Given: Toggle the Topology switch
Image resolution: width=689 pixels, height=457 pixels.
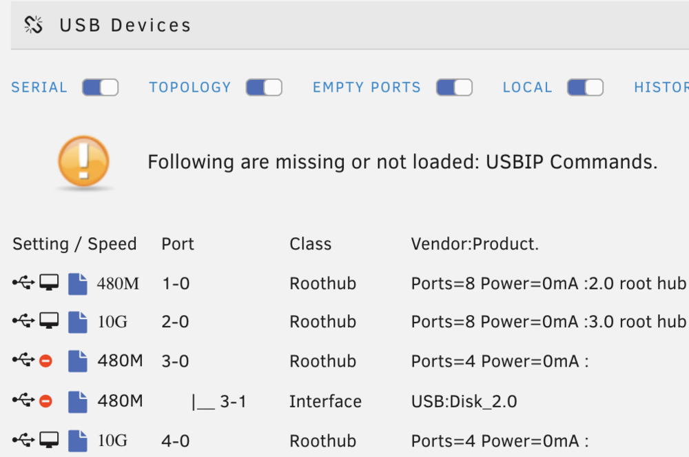Looking at the screenshot, I should pyautogui.click(x=264, y=87).
